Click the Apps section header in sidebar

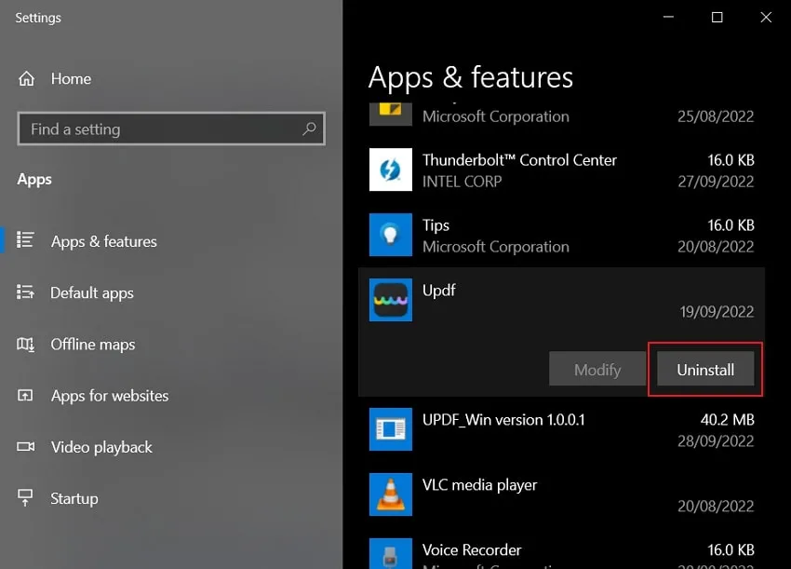[x=34, y=179]
